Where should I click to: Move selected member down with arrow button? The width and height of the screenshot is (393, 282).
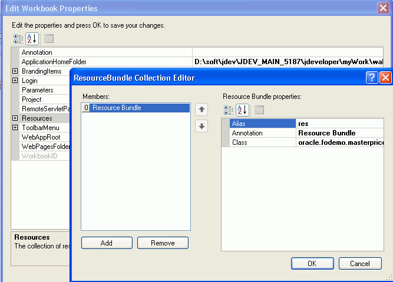(x=202, y=126)
